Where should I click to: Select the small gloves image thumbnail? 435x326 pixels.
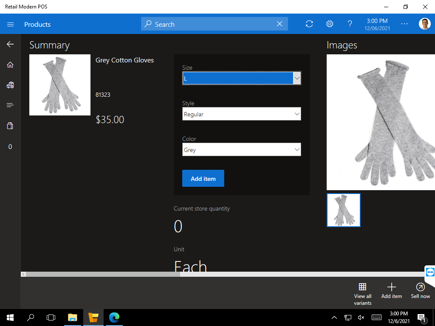pyautogui.click(x=344, y=210)
